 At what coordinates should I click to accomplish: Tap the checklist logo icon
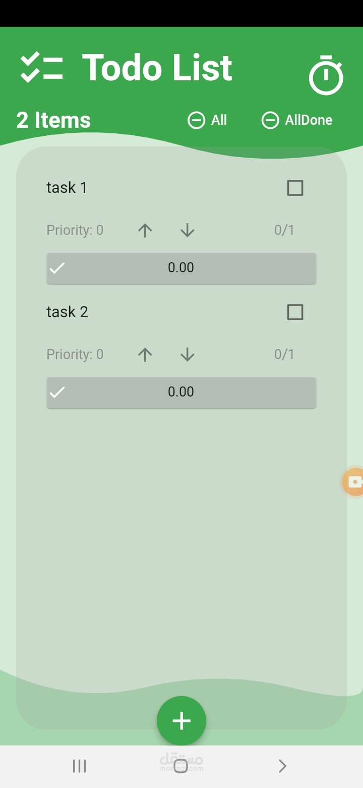(x=41, y=68)
